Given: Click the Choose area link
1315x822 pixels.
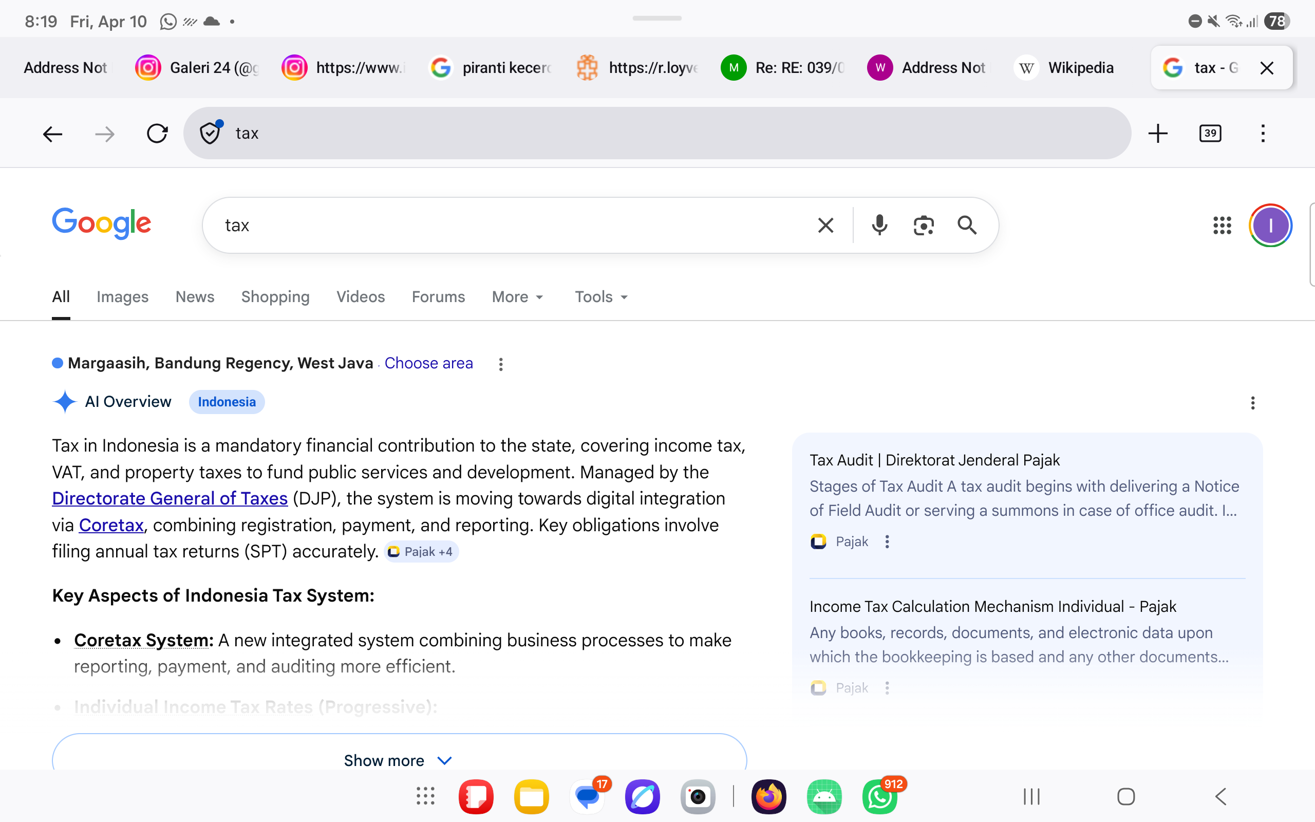Looking at the screenshot, I should [x=428, y=363].
